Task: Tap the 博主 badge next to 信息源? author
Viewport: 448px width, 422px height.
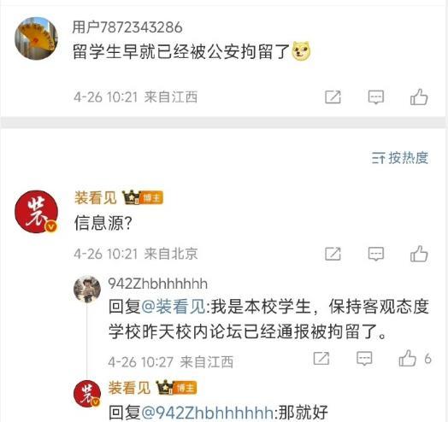Action: (x=151, y=198)
